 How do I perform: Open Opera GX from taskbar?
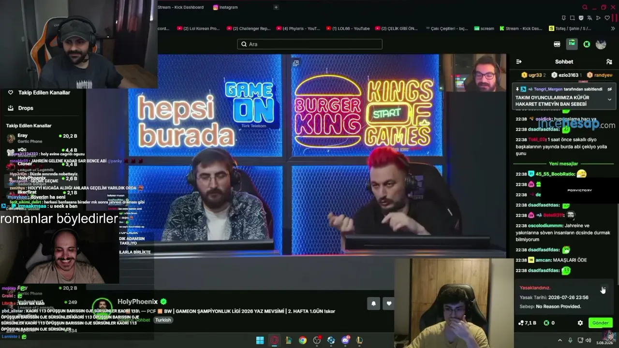click(274, 340)
